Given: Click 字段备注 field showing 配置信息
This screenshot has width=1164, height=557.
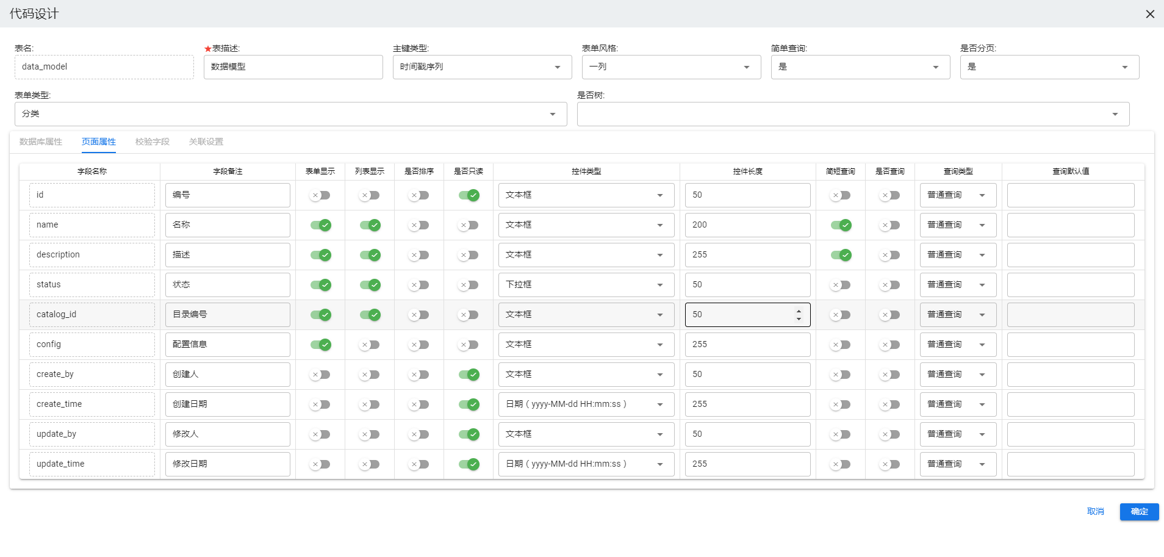Looking at the screenshot, I should click(x=228, y=345).
